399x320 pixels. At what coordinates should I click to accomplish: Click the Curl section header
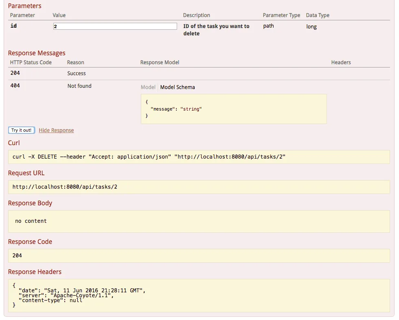tap(13, 143)
